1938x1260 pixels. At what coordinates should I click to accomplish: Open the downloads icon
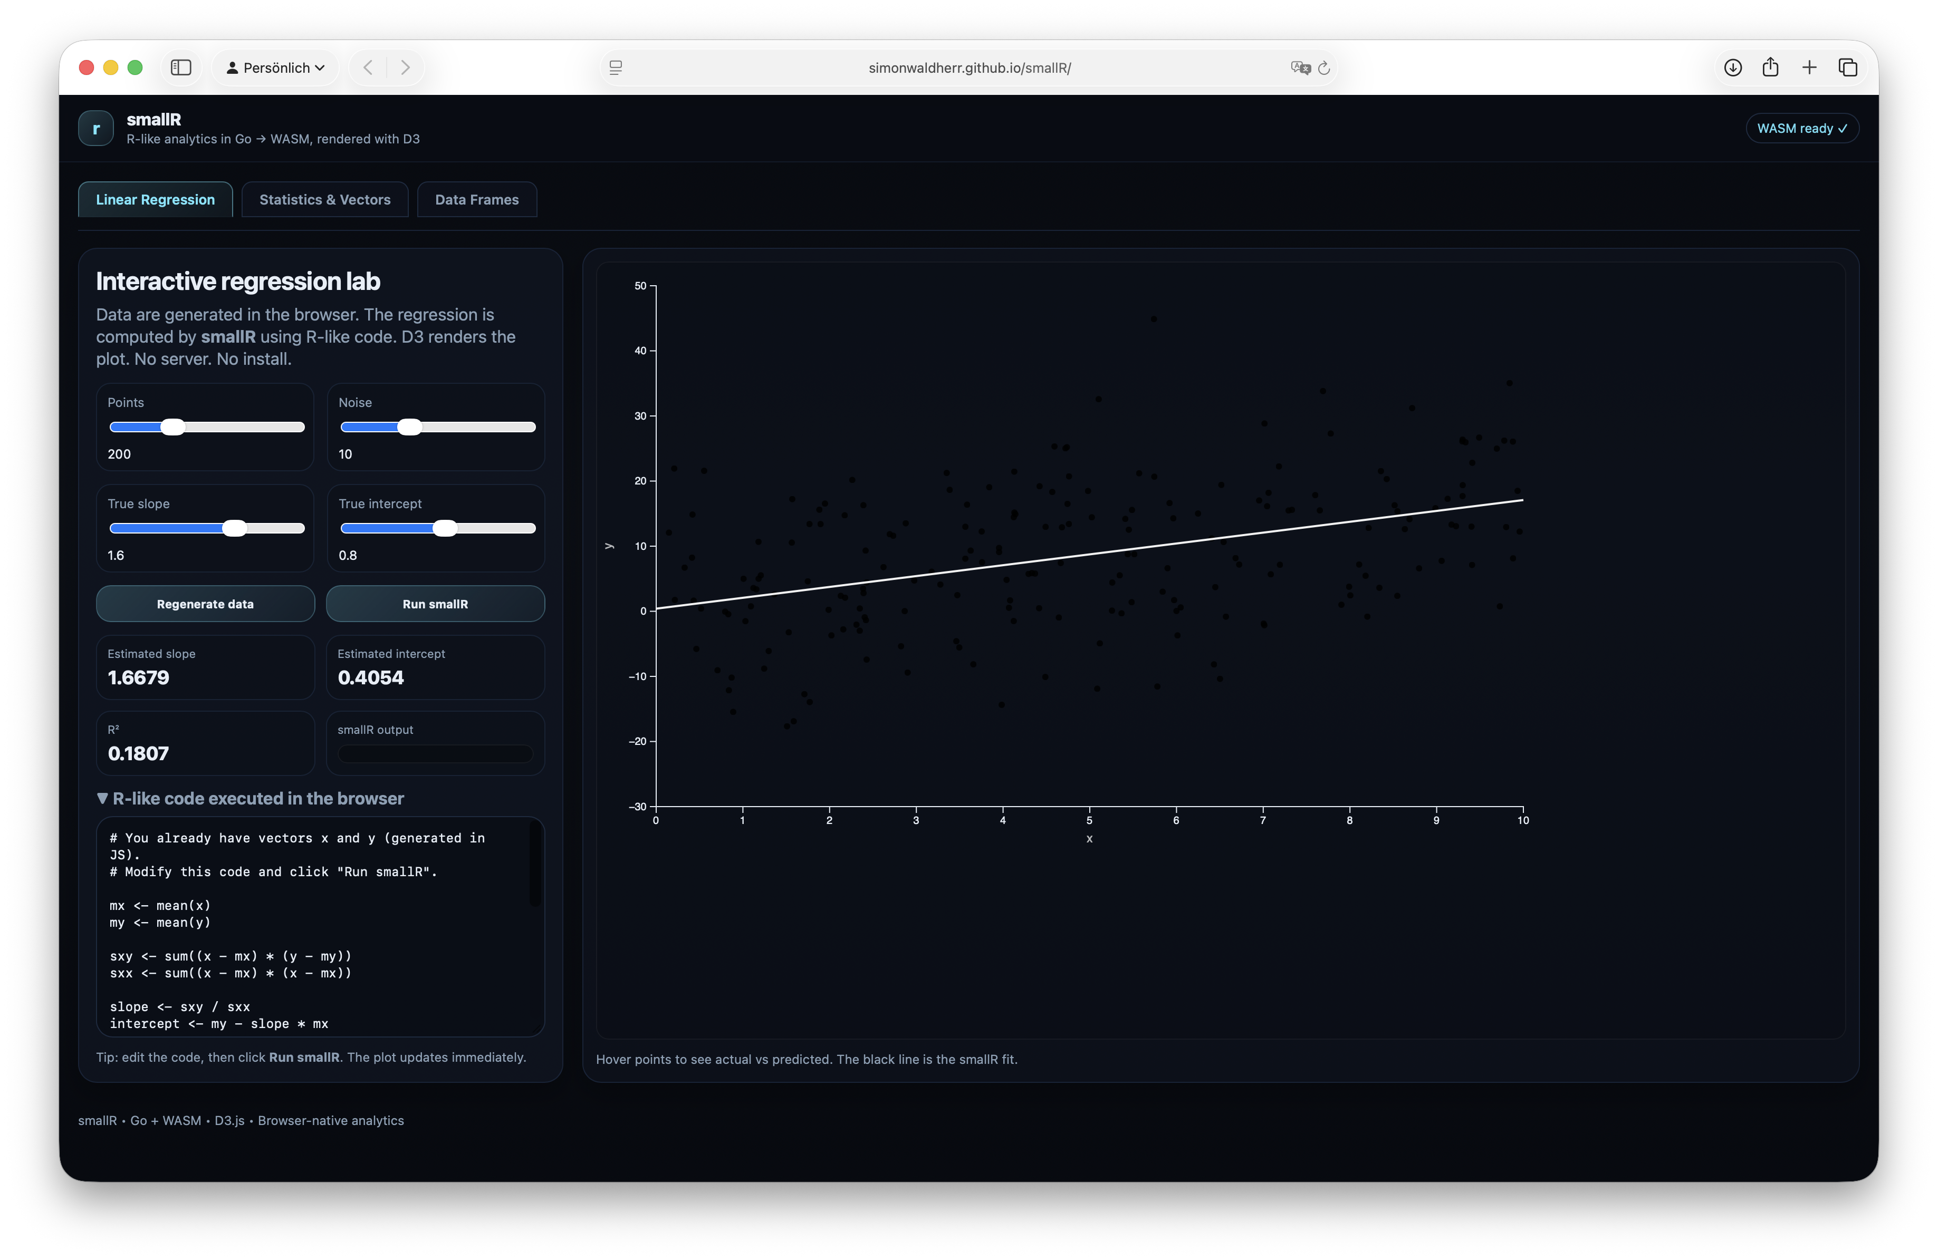[1733, 67]
